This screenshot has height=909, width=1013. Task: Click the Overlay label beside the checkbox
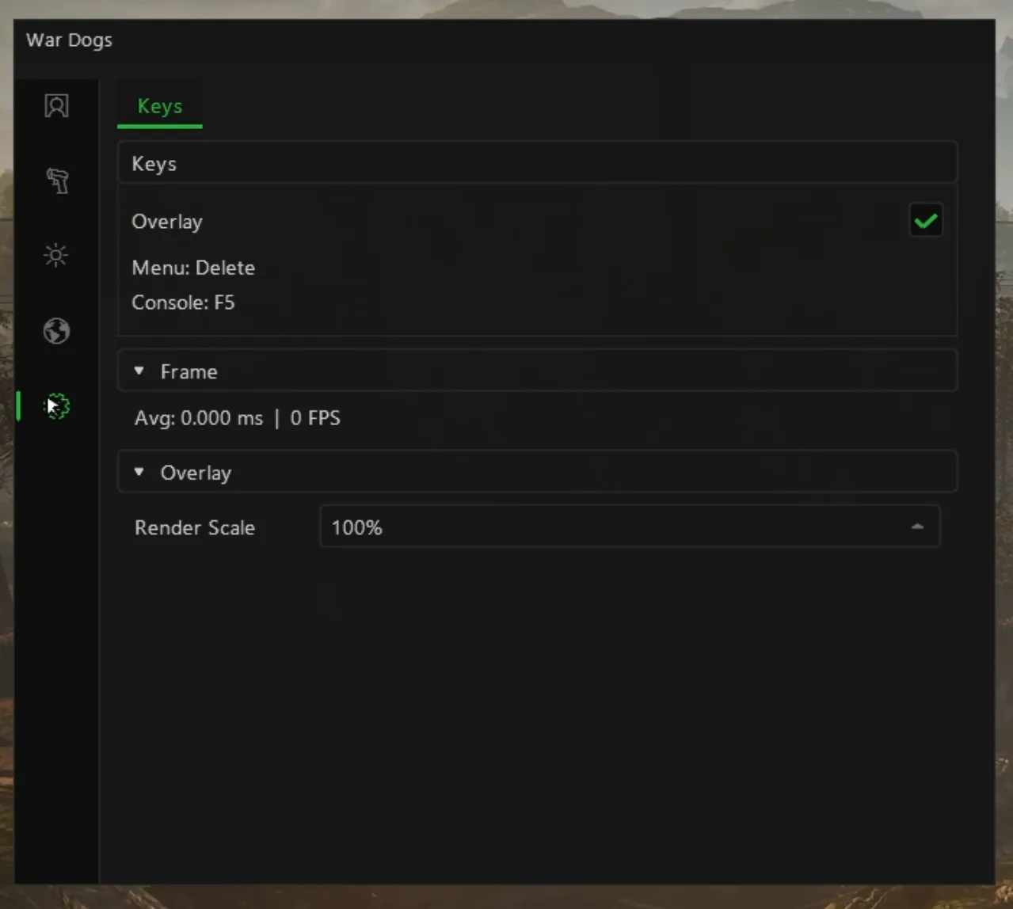[x=167, y=222]
